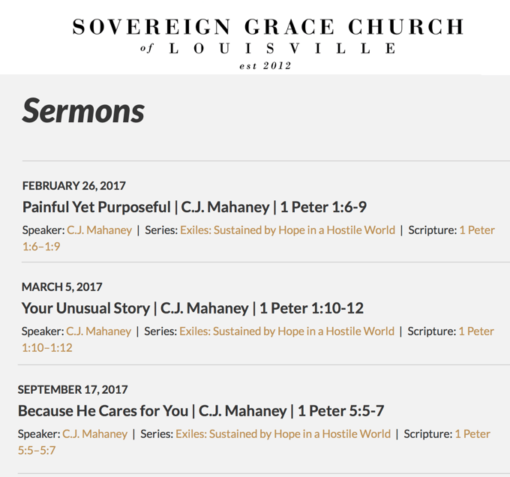Click the Sovereign Grace Church header logo
Screen dimensions: 510x477
(268, 28)
